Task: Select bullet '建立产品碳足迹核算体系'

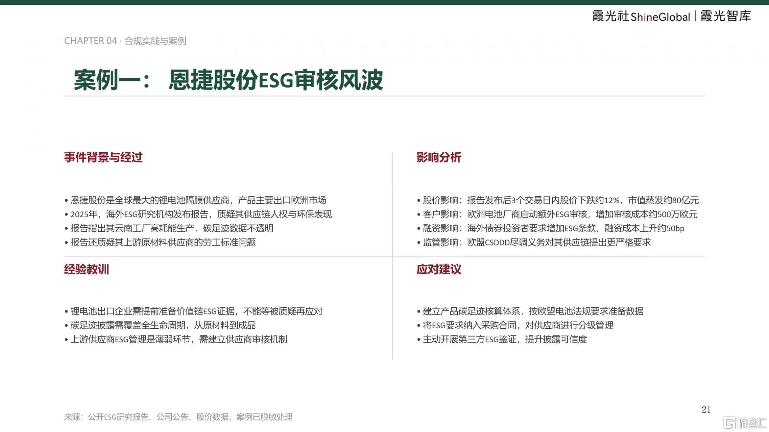Action: click(530, 311)
